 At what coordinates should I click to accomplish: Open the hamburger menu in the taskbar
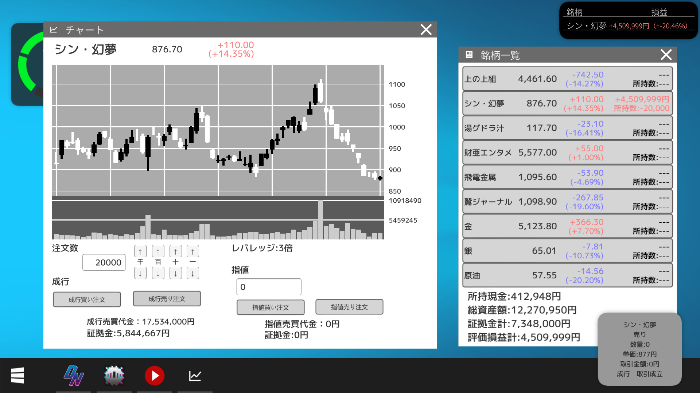(x=17, y=375)
